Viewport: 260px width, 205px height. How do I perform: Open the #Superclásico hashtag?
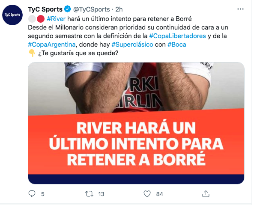132,45
